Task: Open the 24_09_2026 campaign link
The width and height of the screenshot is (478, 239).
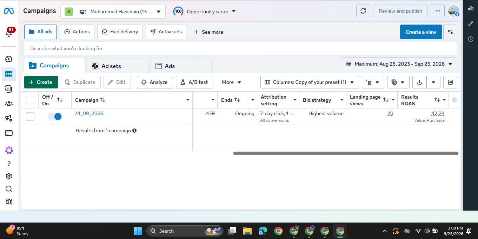Action: tap(89, 113)
